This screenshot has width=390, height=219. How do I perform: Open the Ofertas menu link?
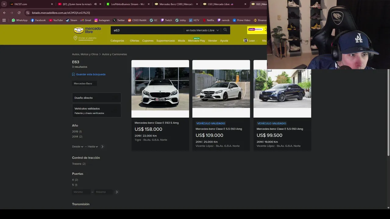point(134,41)
